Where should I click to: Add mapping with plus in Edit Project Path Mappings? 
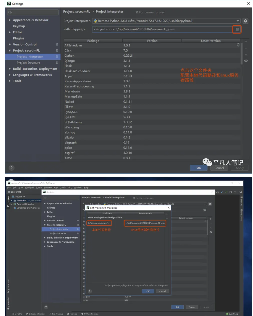coord(167,214)
